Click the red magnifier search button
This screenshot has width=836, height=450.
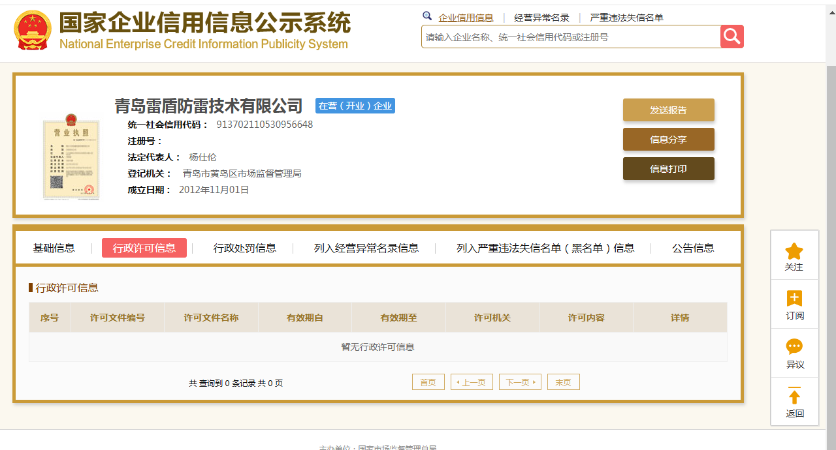(x=731, y=37)
